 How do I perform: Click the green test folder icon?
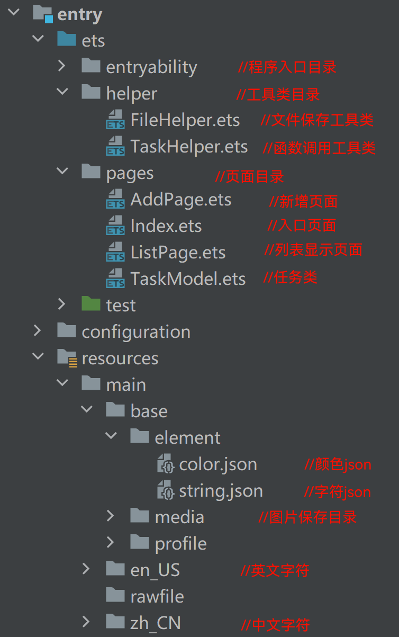point(91,304)
